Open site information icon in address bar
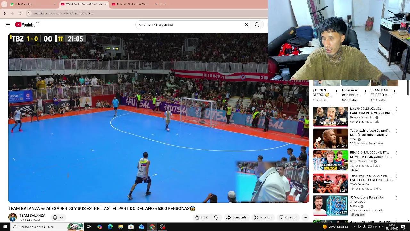Screen dimensions: 410x231 (x=29, y=13)
